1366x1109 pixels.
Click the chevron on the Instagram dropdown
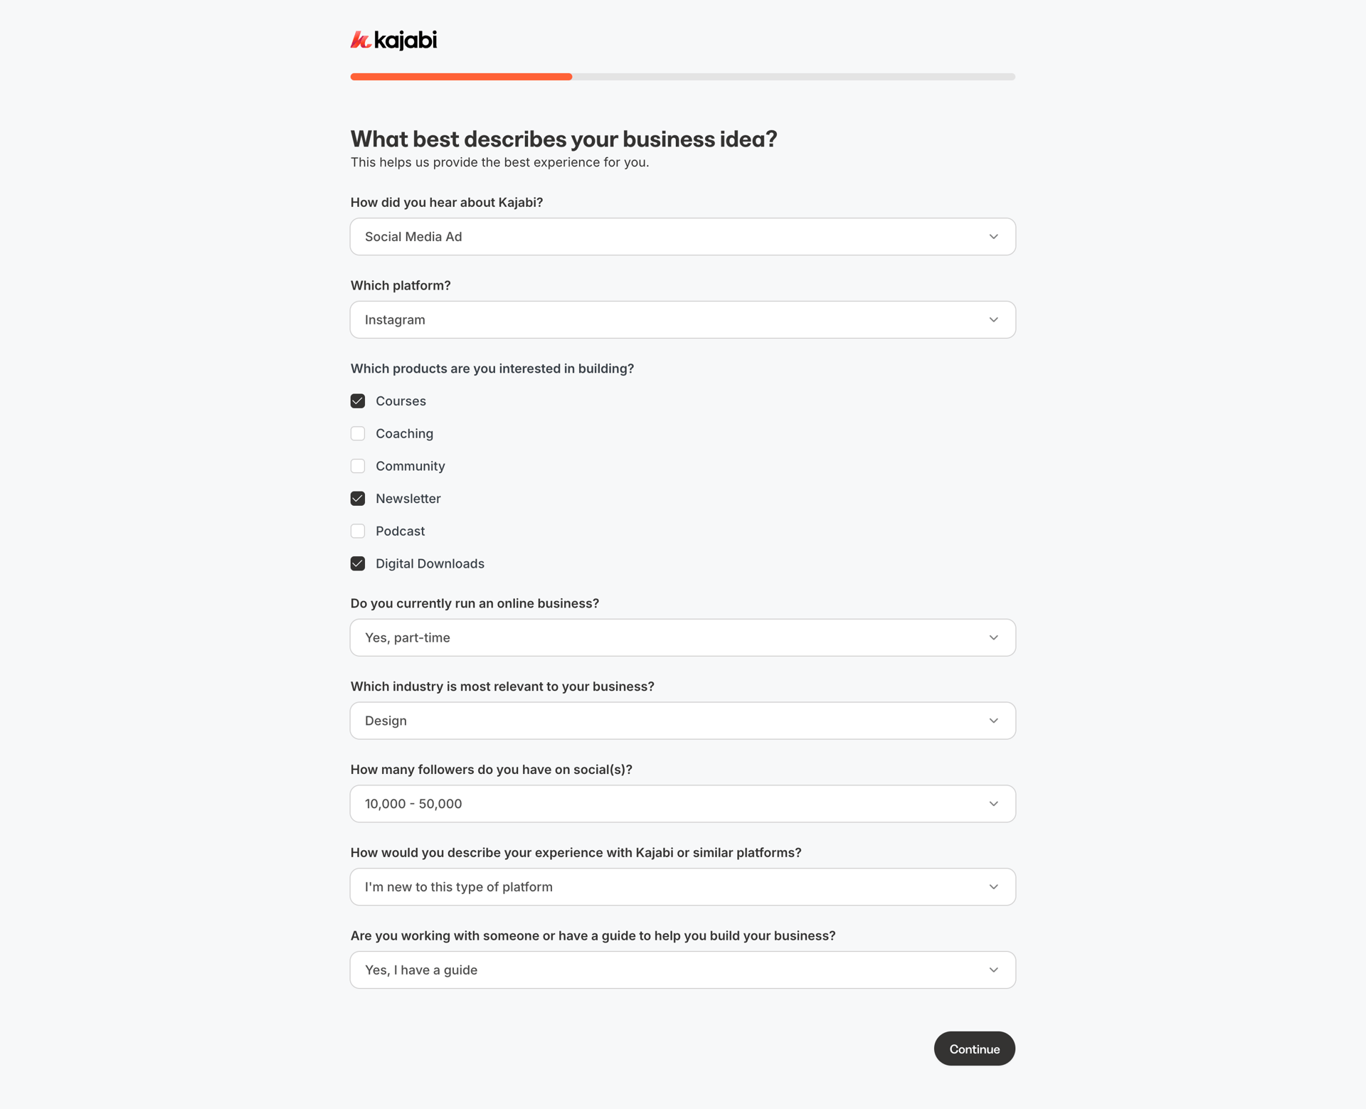(993, 319)
